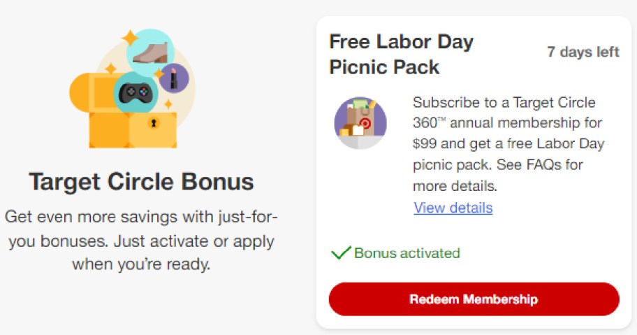637x335 pixels.
Task: Click the lipstick icon in purple circle
Action: (173, 78)
